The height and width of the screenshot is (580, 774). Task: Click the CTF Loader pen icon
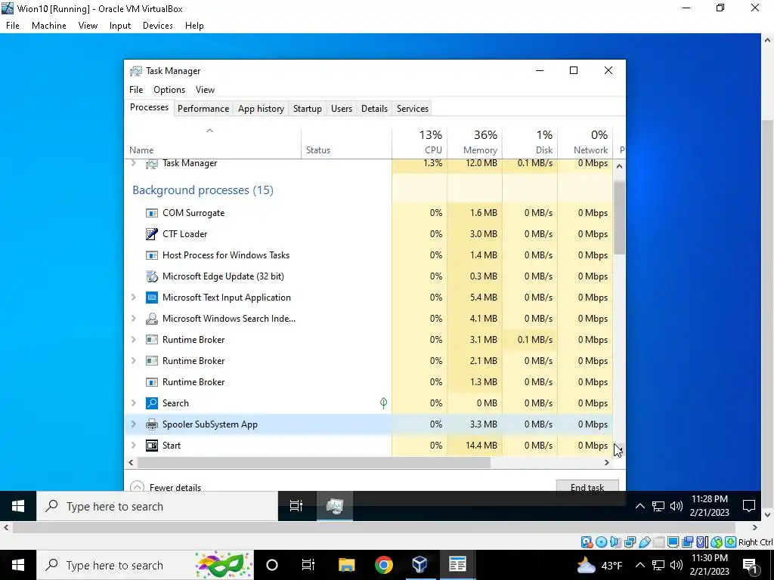click(151, 234)
